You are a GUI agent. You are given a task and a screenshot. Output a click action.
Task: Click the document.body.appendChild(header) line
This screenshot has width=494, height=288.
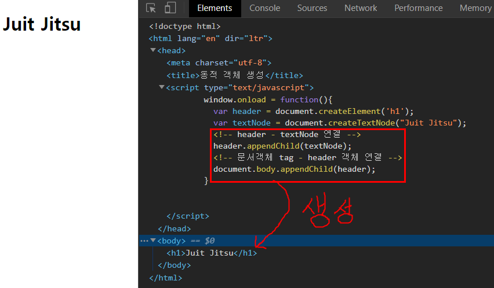[x=295, y=169]
